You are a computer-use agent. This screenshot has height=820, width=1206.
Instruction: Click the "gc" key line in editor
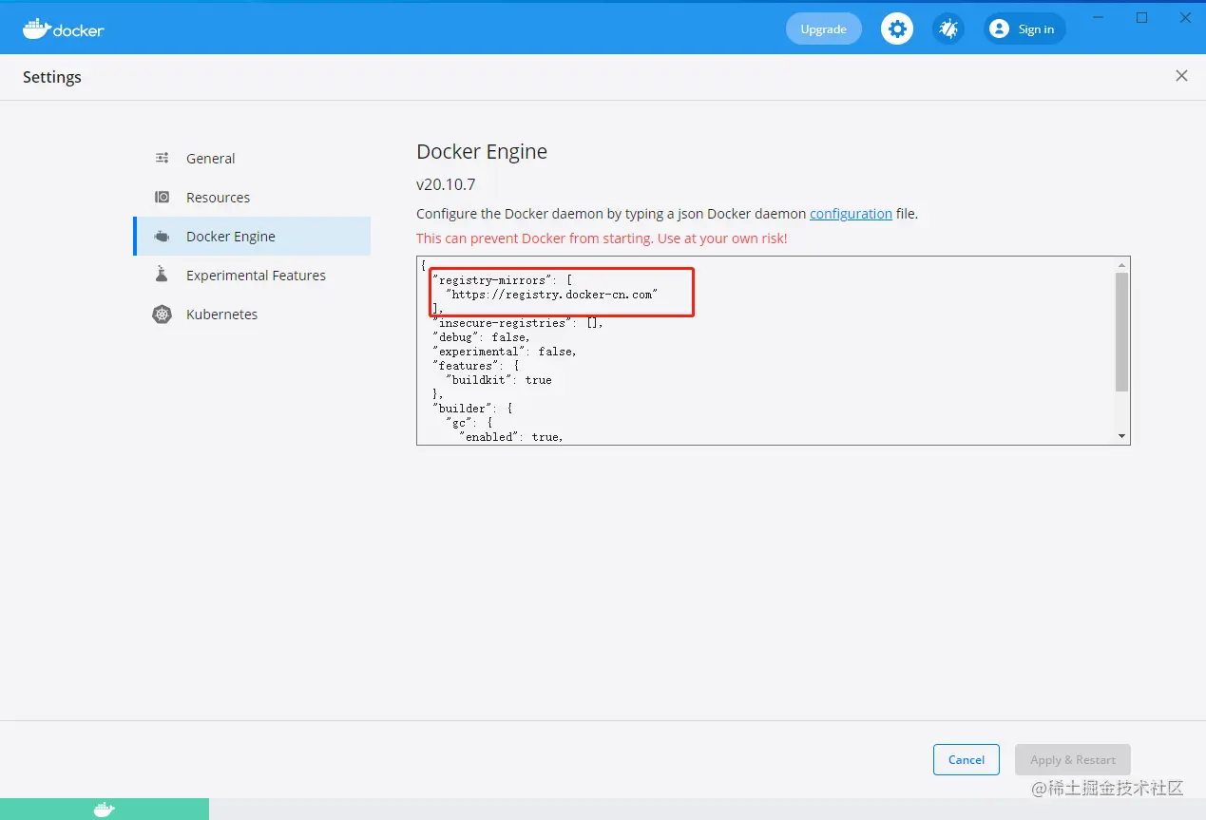click(x=469, y=423)
